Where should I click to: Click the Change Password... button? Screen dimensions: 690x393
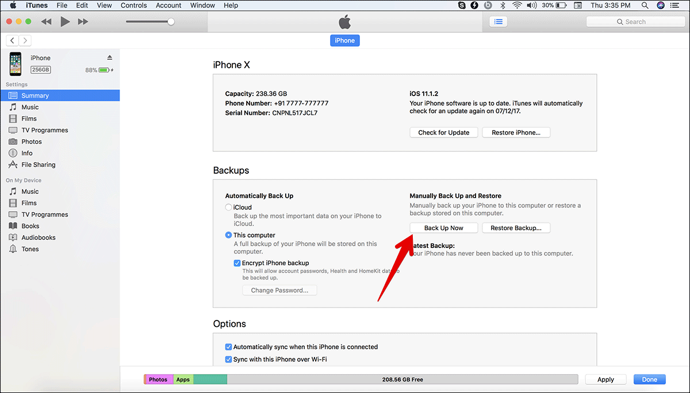click(279, 291)
